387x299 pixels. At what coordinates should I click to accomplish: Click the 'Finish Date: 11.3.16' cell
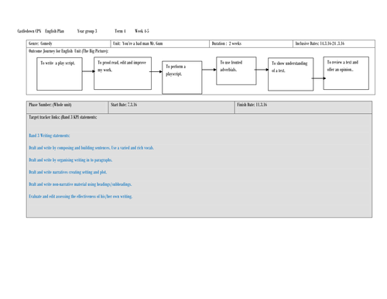coord(303,107)
